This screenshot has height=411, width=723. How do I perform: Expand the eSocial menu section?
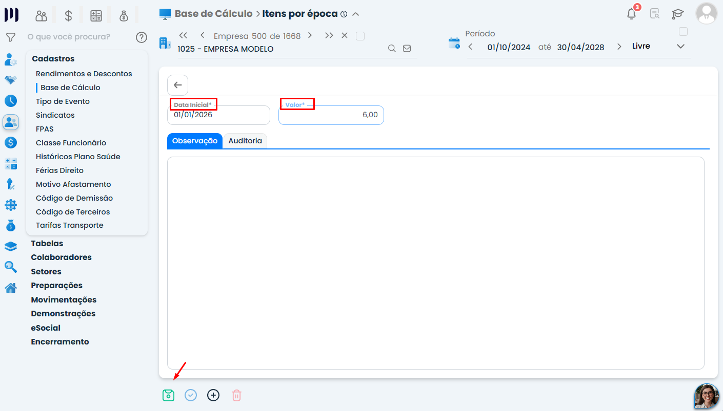46,328
